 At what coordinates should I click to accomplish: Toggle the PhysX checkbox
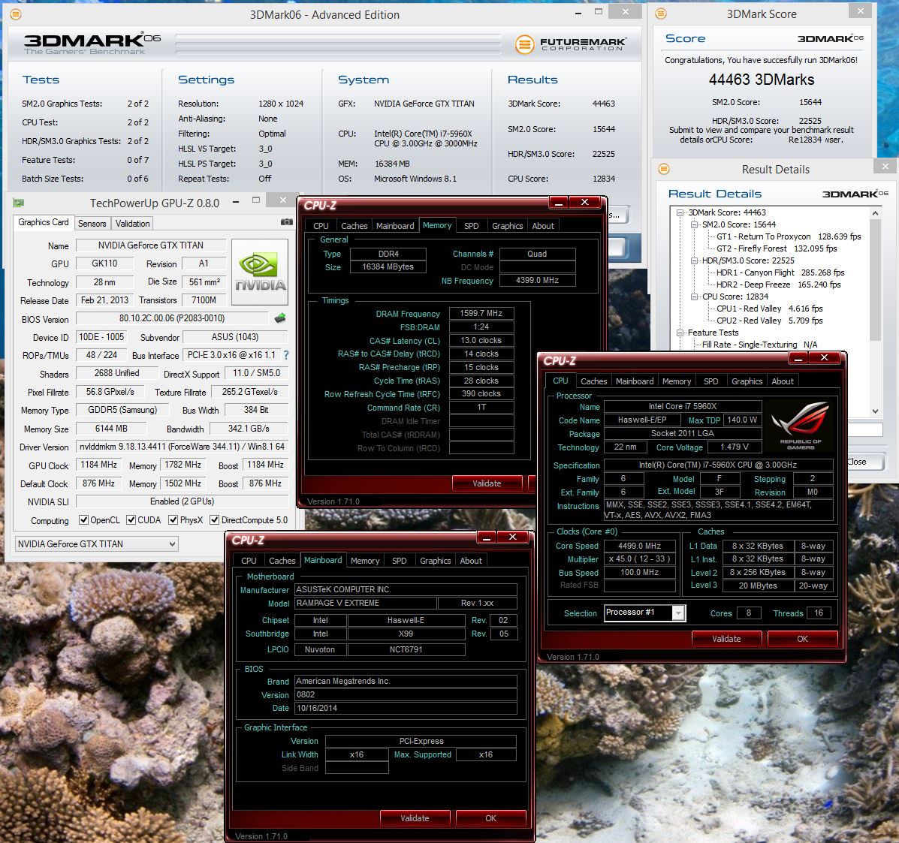[x=173, y=519]
